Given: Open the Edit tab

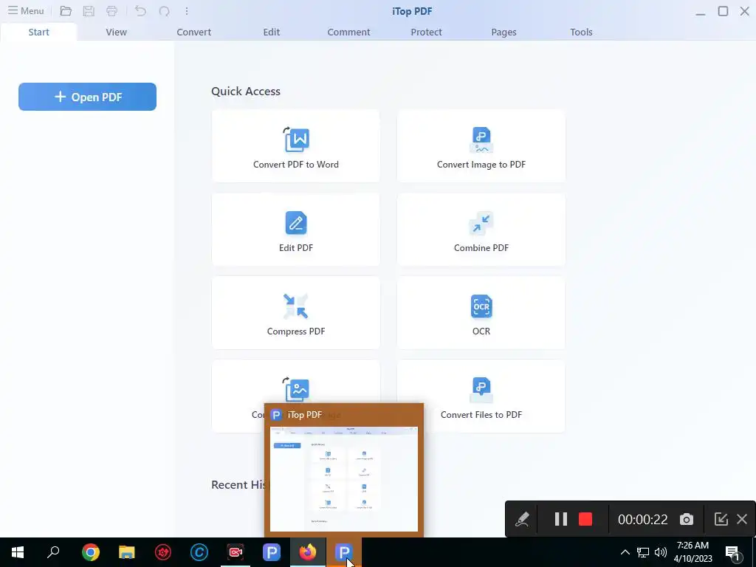Looking at the screenshot, I should pos(272,32).
